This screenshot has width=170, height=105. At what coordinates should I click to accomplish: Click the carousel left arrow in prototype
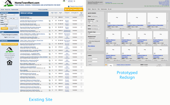point(106,21)
